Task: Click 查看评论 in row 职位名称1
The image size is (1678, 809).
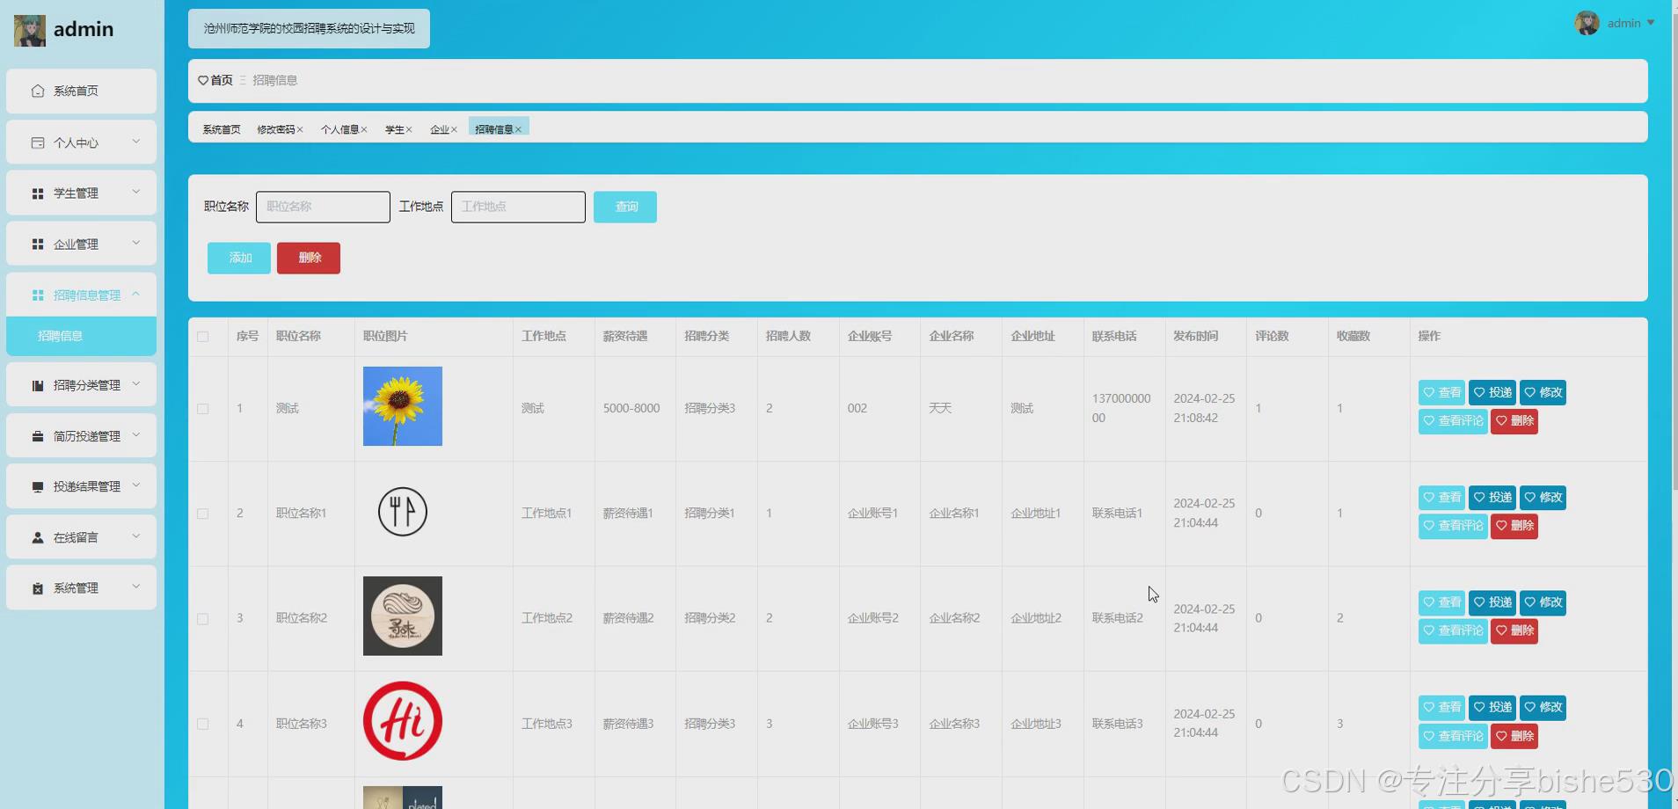Action: [x=1453, y=526]
